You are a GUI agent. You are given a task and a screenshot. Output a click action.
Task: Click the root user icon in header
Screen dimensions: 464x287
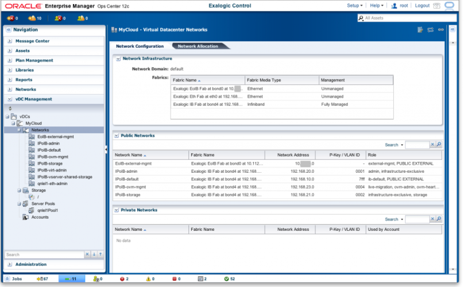(394, 6)
